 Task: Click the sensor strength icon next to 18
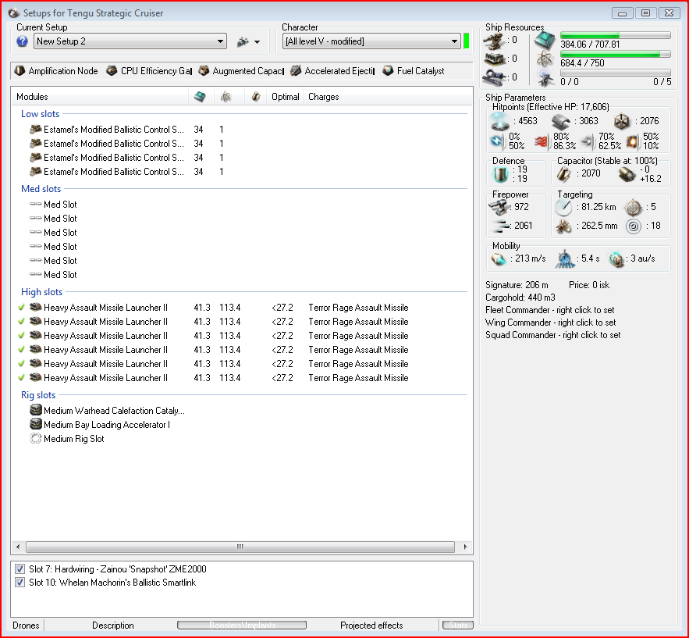click(x=633, y=226)
